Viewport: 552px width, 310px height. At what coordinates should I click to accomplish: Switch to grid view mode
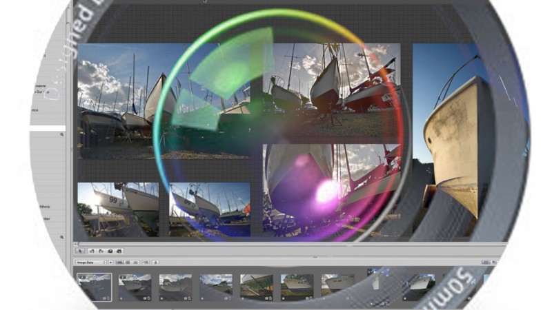(128, 262)
